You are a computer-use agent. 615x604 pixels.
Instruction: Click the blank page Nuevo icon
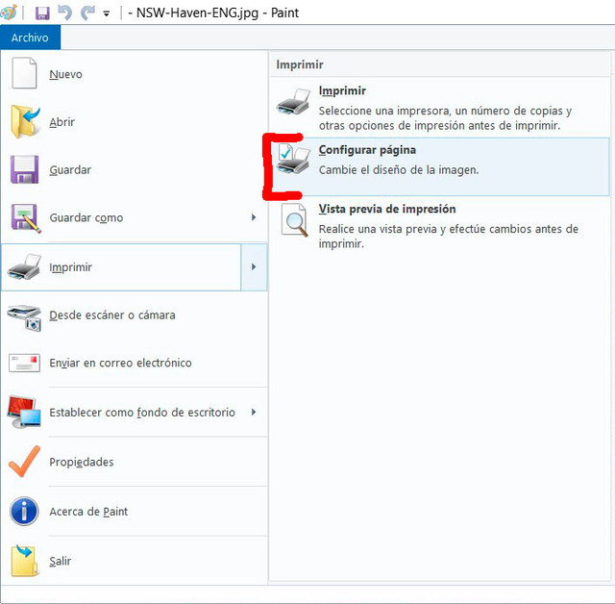pos(24,73)
